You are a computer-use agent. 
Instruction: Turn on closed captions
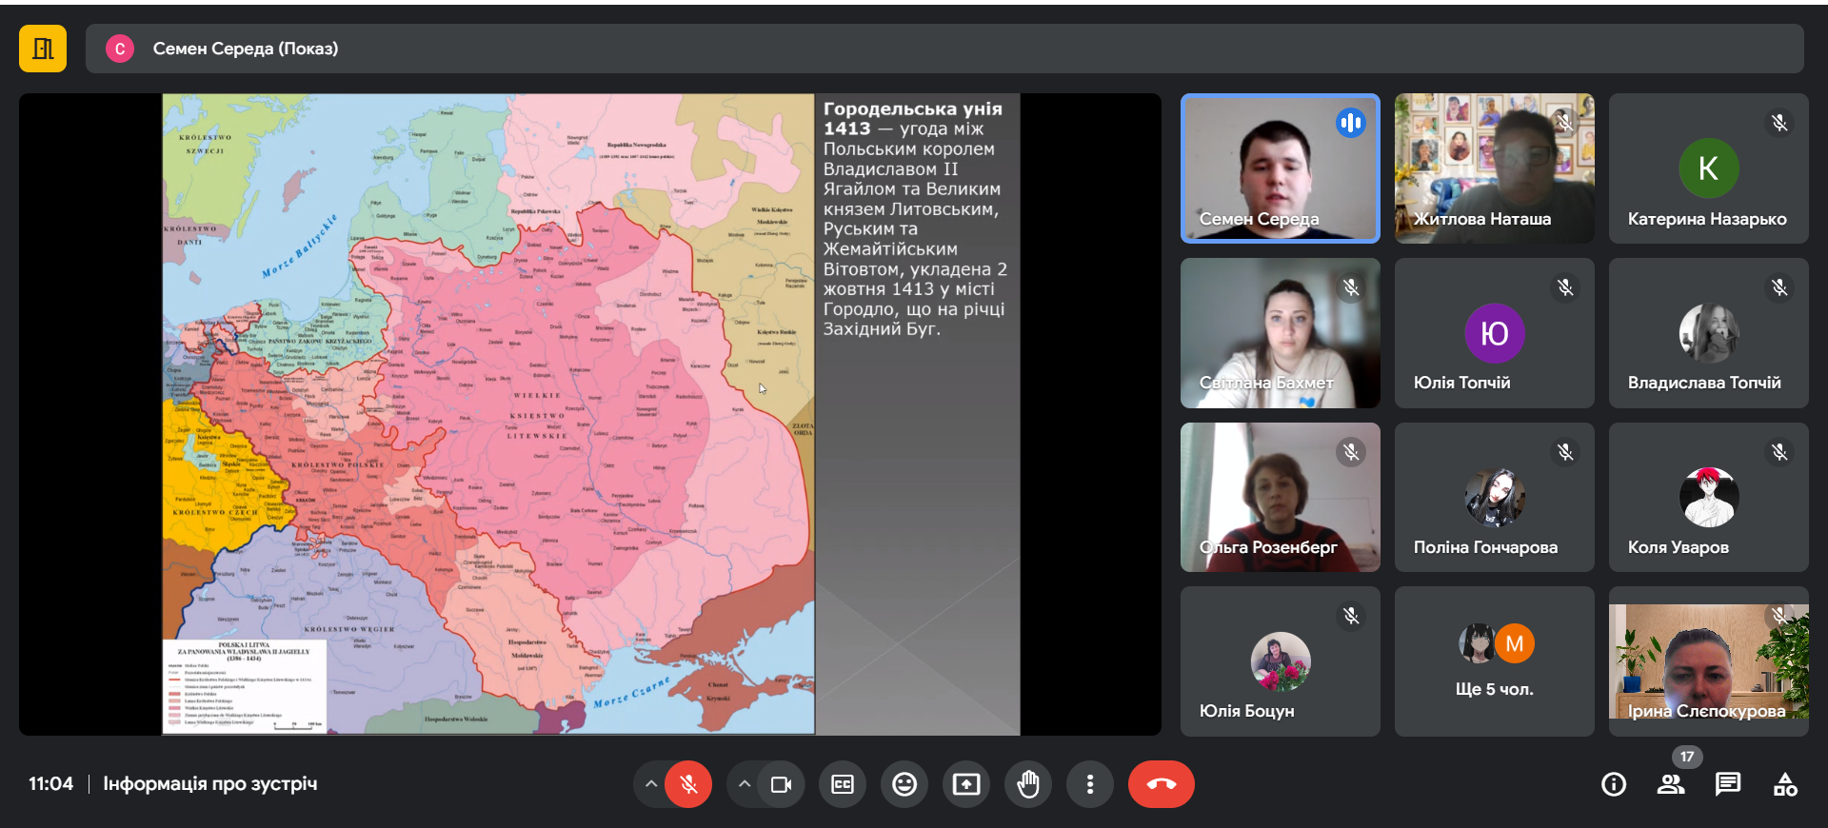[x=843, y=784]
